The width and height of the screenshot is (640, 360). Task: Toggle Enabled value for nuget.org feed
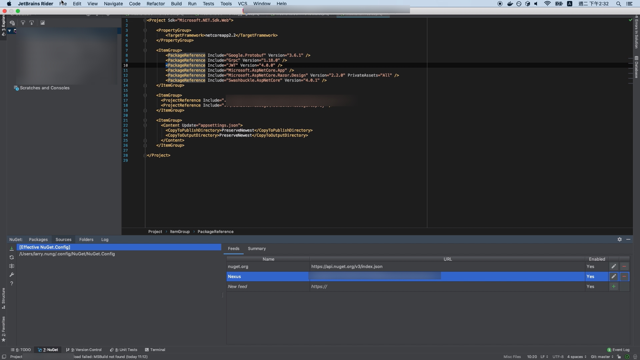tap(597, 267)
